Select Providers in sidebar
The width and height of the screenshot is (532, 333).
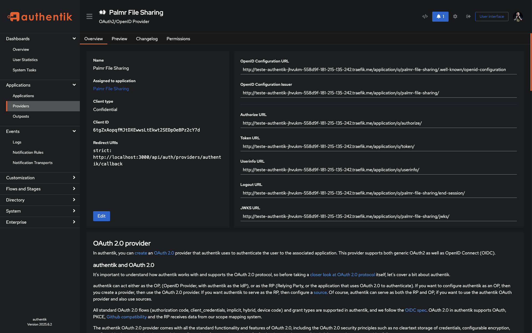pos(43,106)
